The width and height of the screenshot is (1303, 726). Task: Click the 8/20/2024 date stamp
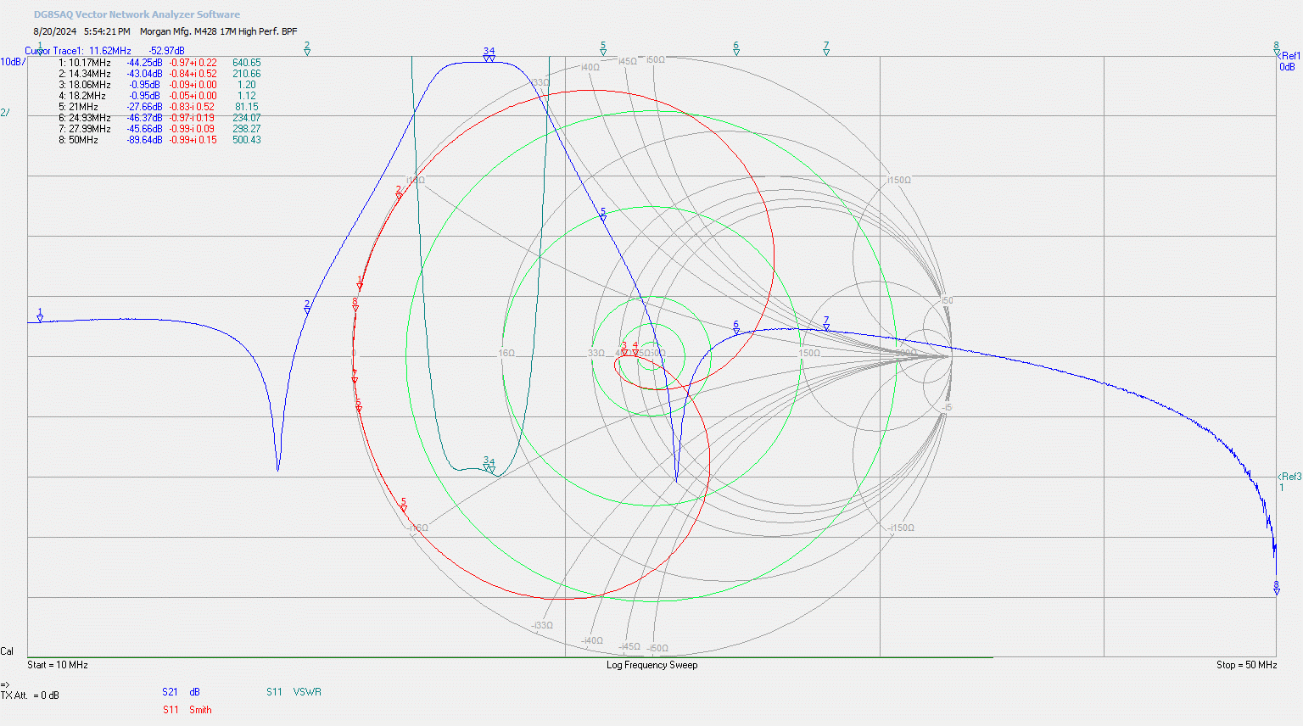point(54,31)
